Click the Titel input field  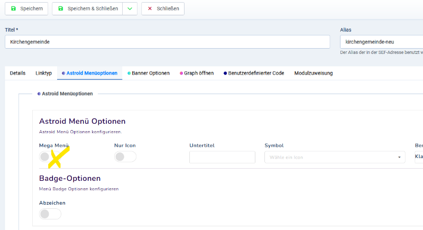(167, 42)
